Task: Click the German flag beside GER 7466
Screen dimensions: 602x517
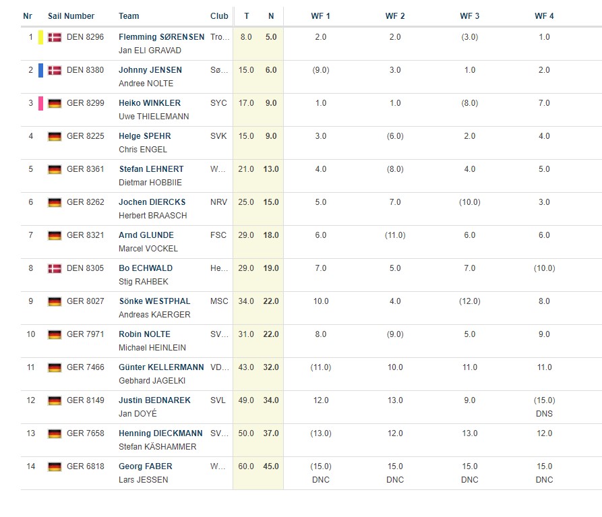Action: (55, 367)
